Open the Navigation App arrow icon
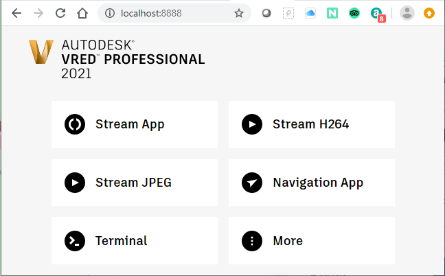The height and width of the screenshot is (276, 445). click(252, 183)
